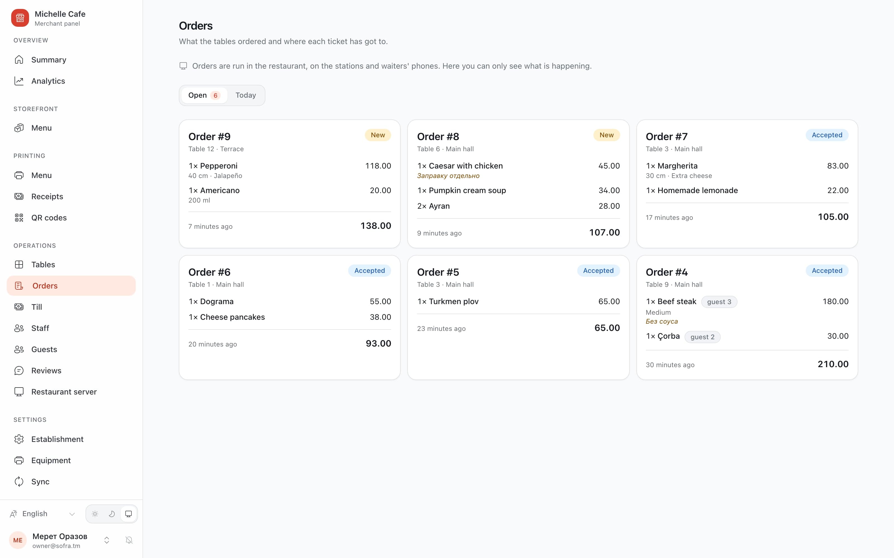Open the QR codes page icon
This screenshot has width=894, height=558.
(x=19, y=218)
